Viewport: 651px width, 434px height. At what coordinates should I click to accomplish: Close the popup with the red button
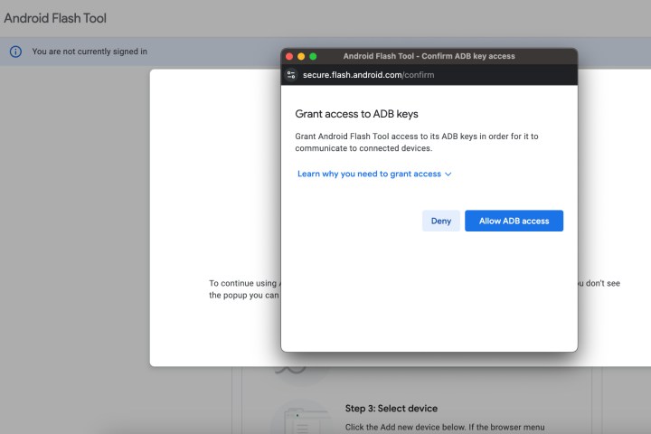(x=290, y=56)
